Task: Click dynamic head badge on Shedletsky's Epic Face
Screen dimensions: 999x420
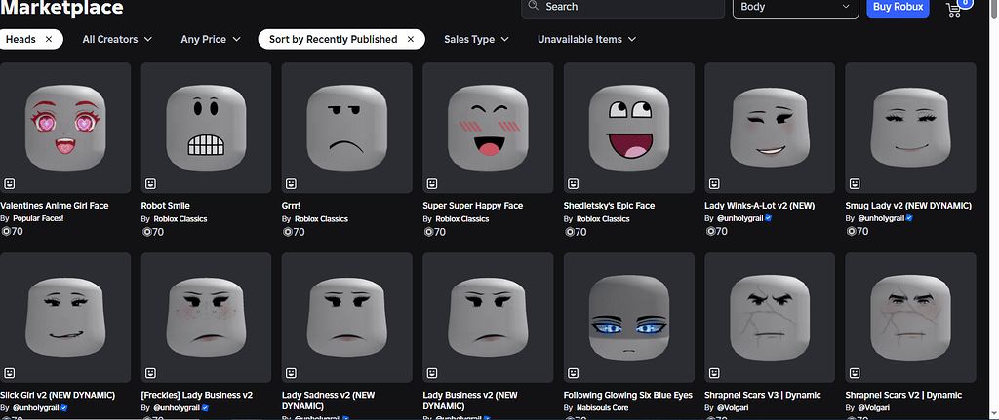Action: [x=574, y=183]
